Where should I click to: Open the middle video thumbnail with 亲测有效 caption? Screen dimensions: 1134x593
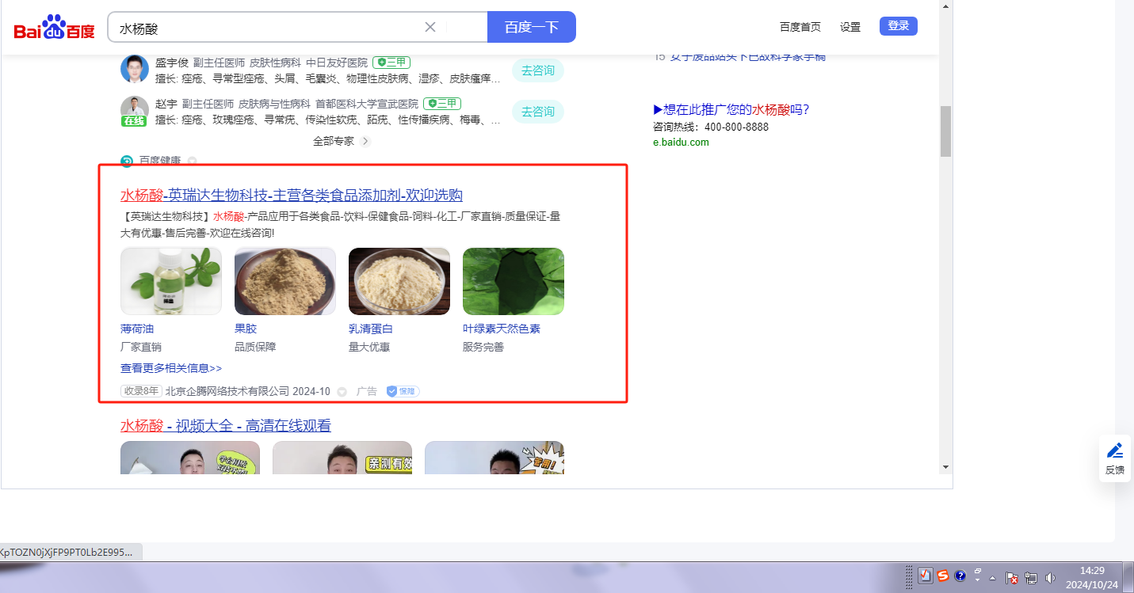tap(342, 458)
